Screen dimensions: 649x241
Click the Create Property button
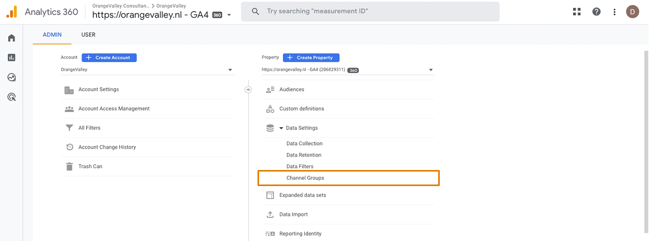311,58
